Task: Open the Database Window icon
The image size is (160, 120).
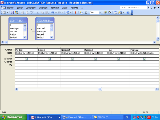Action: [115, 13]
